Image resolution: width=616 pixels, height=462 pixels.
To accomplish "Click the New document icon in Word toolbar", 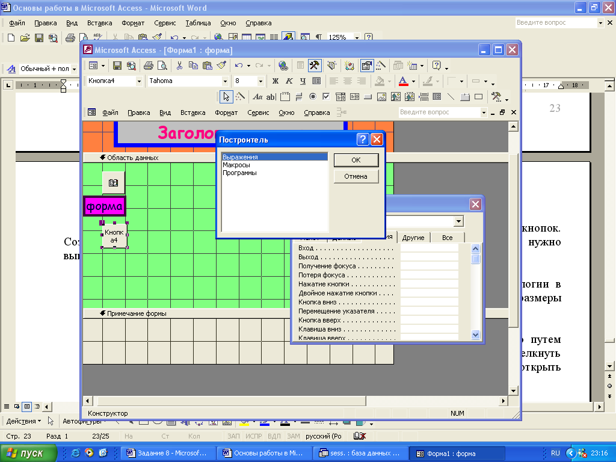I will 11,38.
